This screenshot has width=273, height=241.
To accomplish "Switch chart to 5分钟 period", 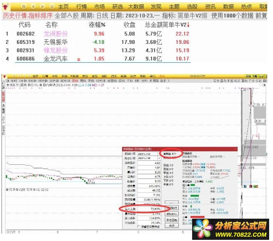I will click(x=32, y=81).
